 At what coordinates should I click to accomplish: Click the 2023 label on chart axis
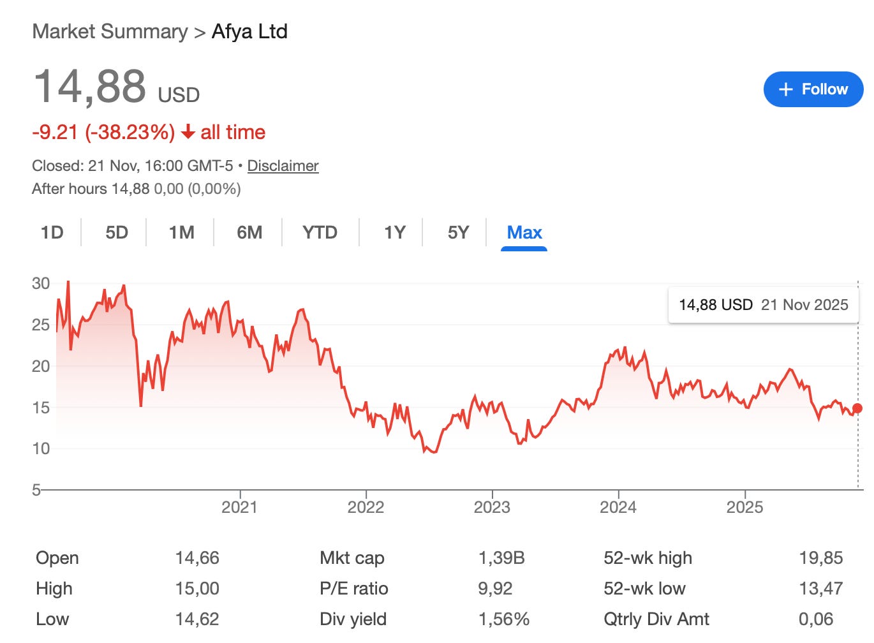(492, 507)
